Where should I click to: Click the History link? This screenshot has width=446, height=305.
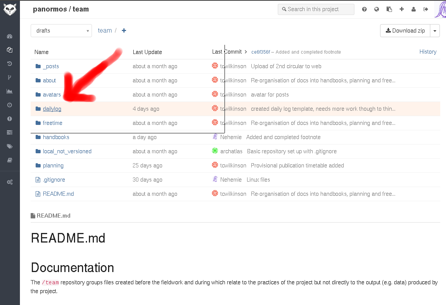coord(428,52)
